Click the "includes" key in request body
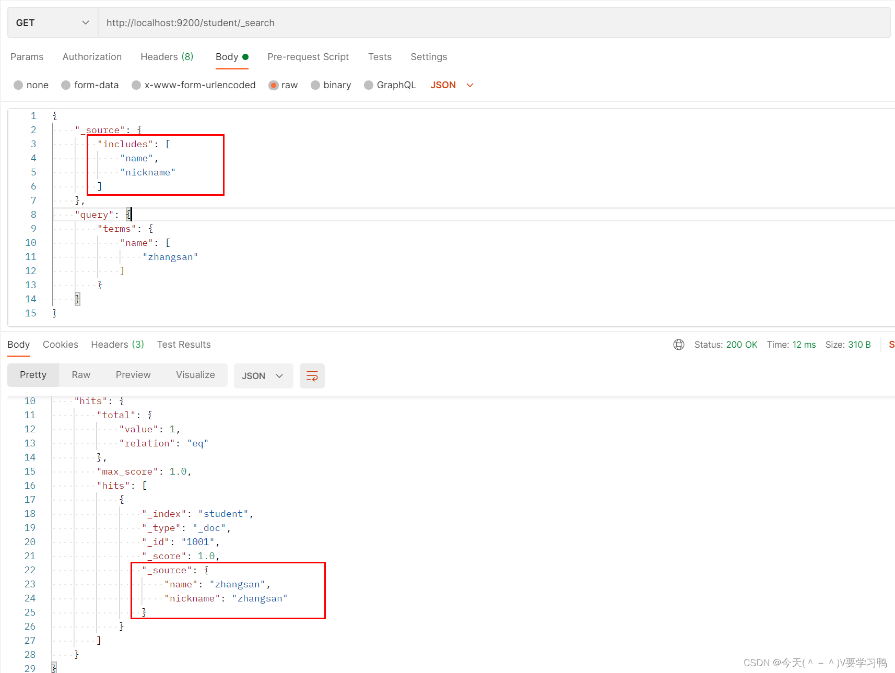This screenshot has width=895, height=673. pos(125,144)
